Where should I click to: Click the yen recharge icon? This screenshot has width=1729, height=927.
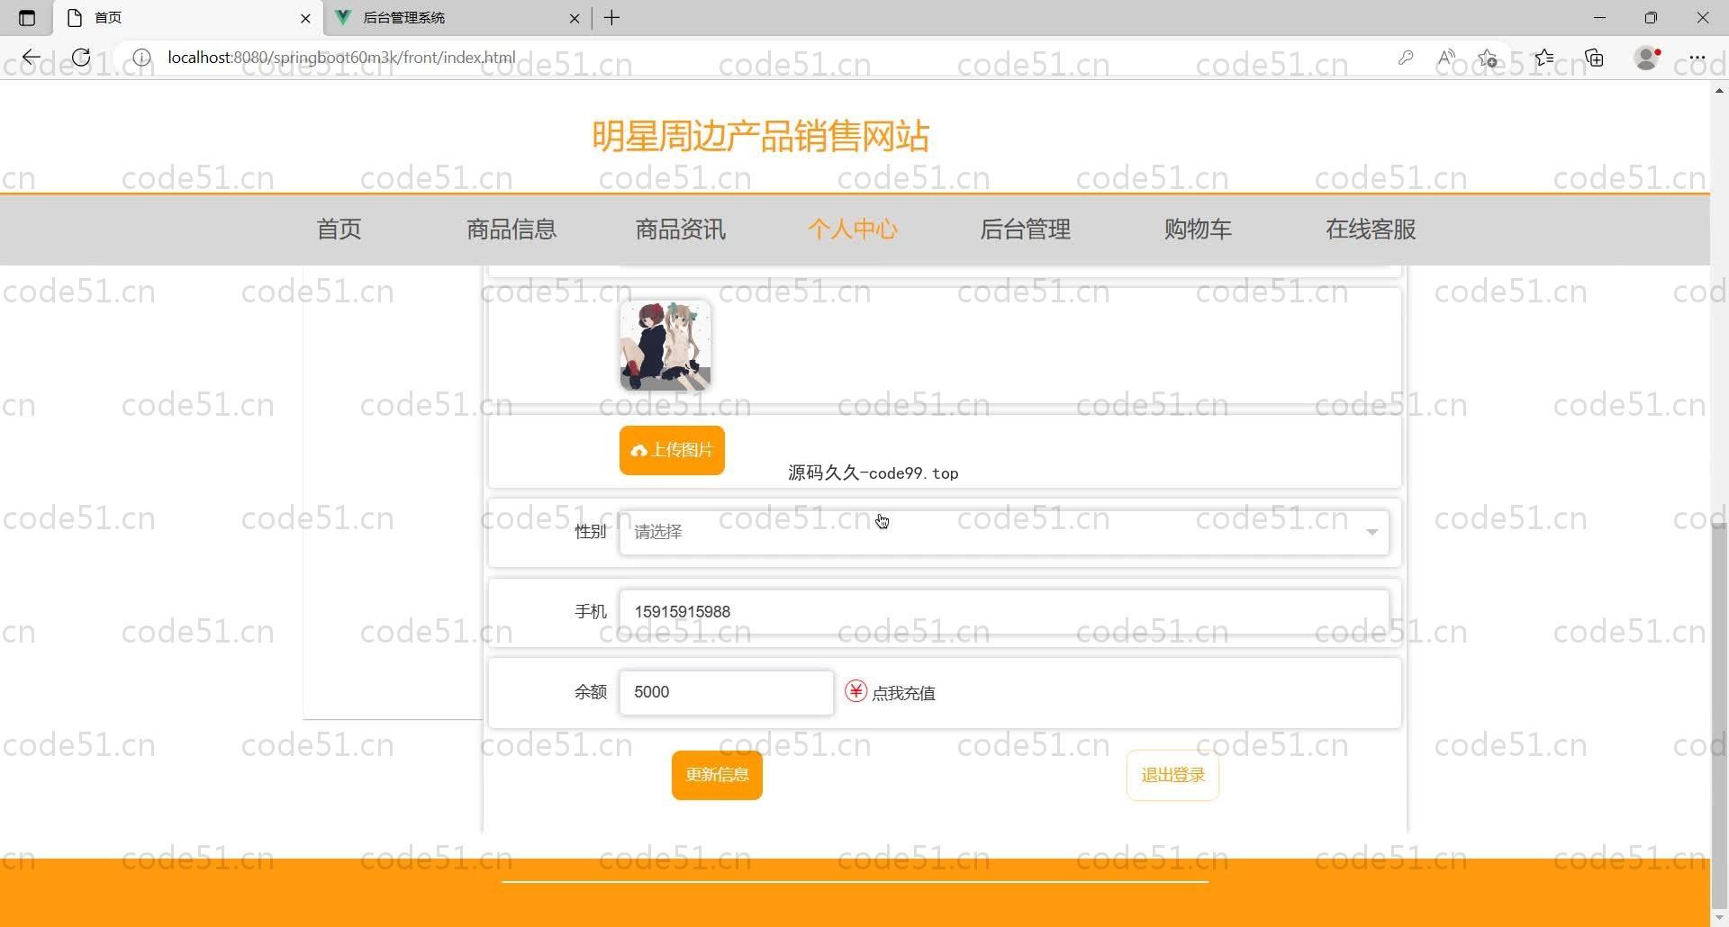tap(855, 691)
